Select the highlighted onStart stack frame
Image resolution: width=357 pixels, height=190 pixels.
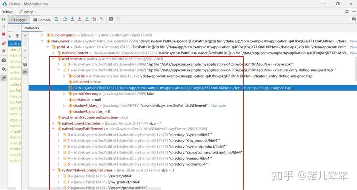(15, 43)
